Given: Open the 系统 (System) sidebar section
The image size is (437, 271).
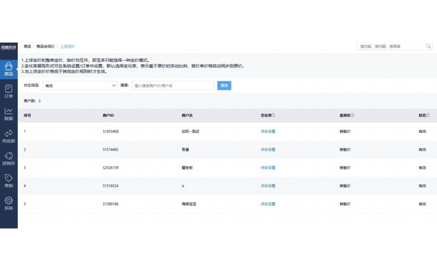Looking at the screenshot, I should coord(8,203).
